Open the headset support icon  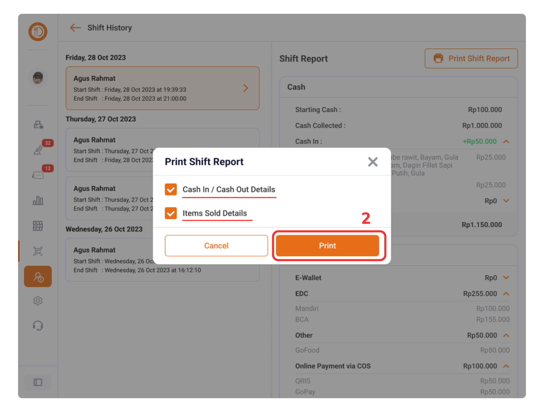(x=38, y=326)
